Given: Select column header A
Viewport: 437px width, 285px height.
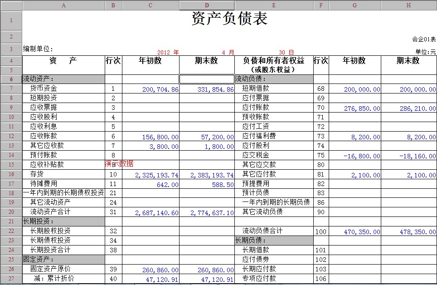Looking at the screenshot, I should (63, 5).
